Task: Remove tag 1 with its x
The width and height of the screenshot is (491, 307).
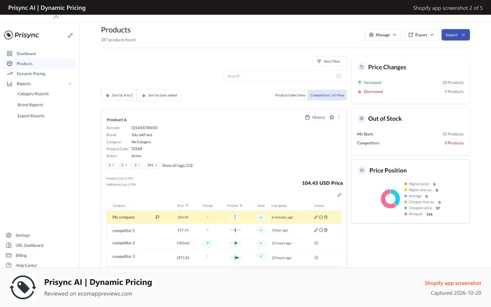Action: (x=113, y=165)
